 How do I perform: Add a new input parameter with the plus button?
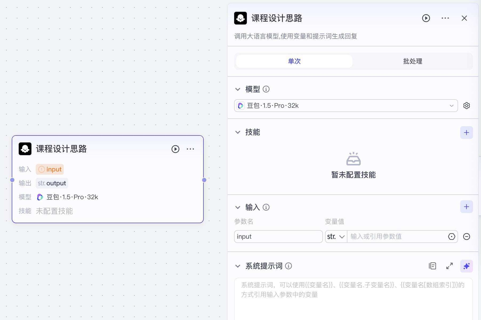(x=466, y=207)
